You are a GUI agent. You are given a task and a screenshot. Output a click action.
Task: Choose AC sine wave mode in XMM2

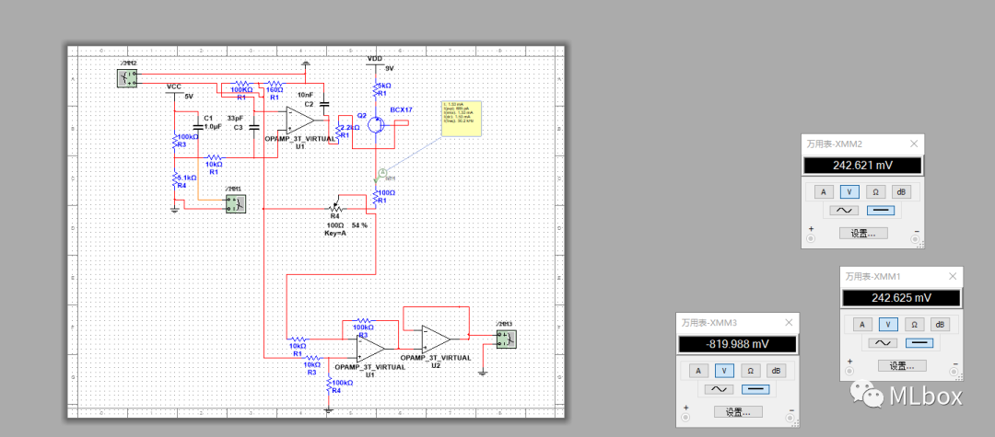click(x=844, y=211)
